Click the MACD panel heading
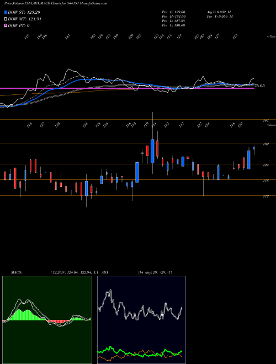The image size is (276, 364). pos(16,272)
